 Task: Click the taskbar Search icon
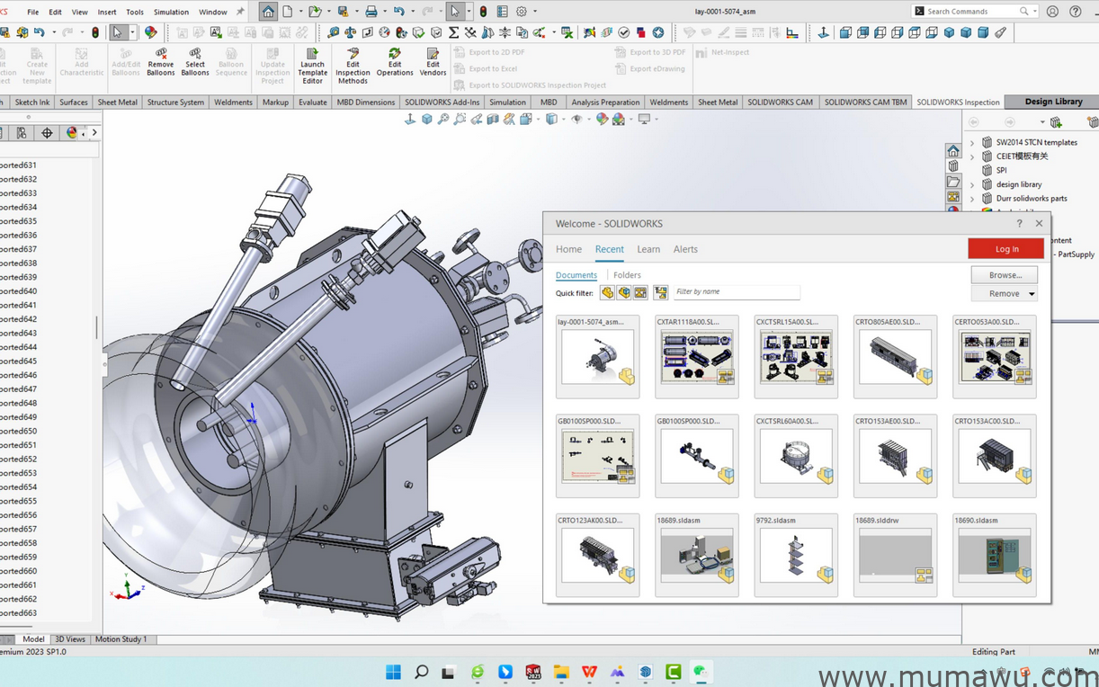(421, 672)
